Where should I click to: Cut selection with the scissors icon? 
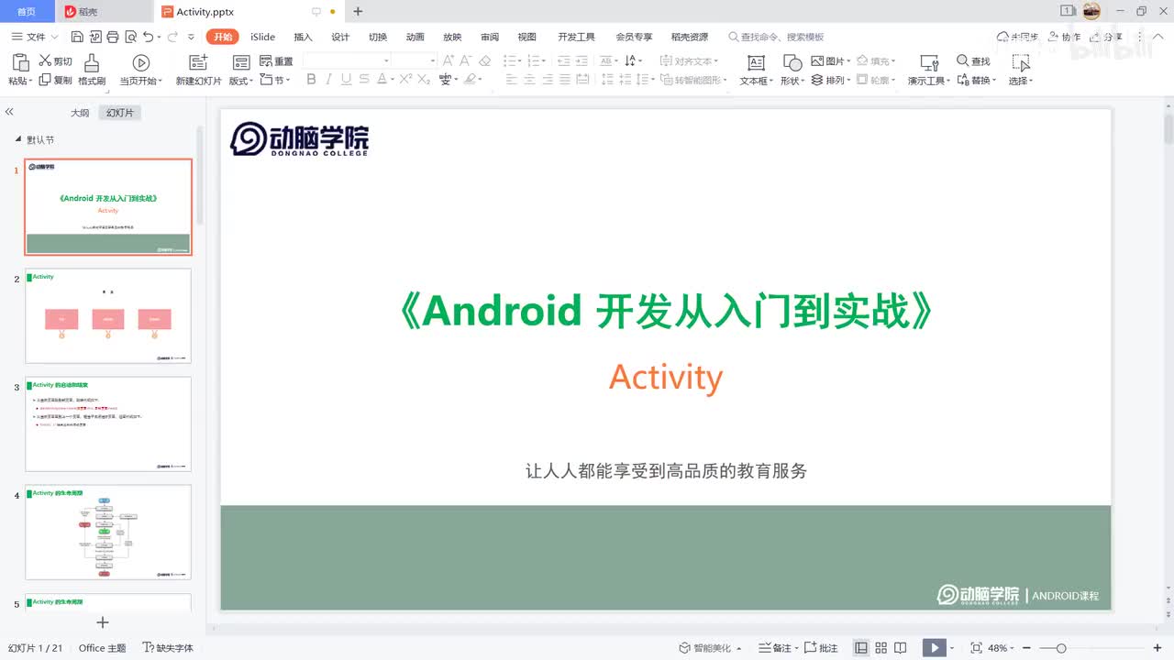[44, 60]
